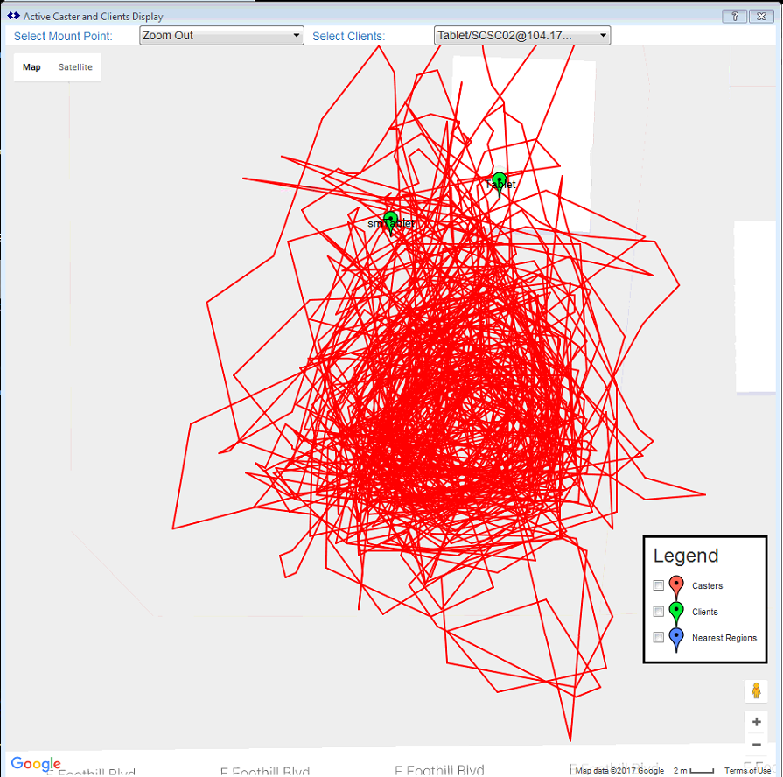The height and width of the screenshot is (777, 783).
Task: Click the blue Nearest Regions pin icon
Action: (x=676, y=639)
